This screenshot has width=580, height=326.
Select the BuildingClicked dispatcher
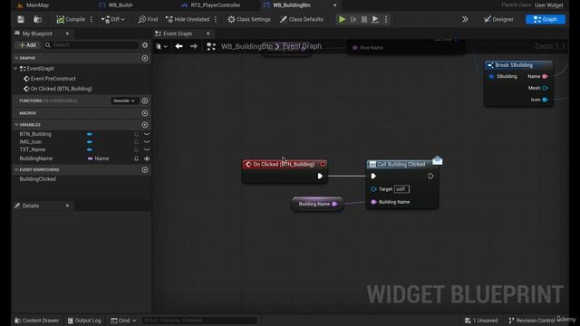point(37,179)
